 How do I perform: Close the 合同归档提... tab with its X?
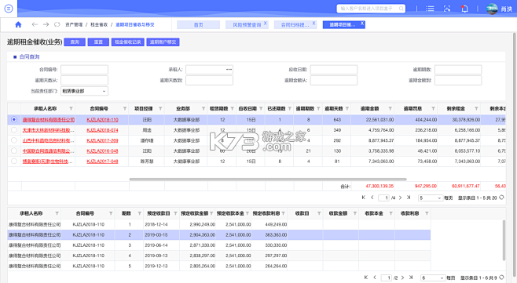point(314,24)
